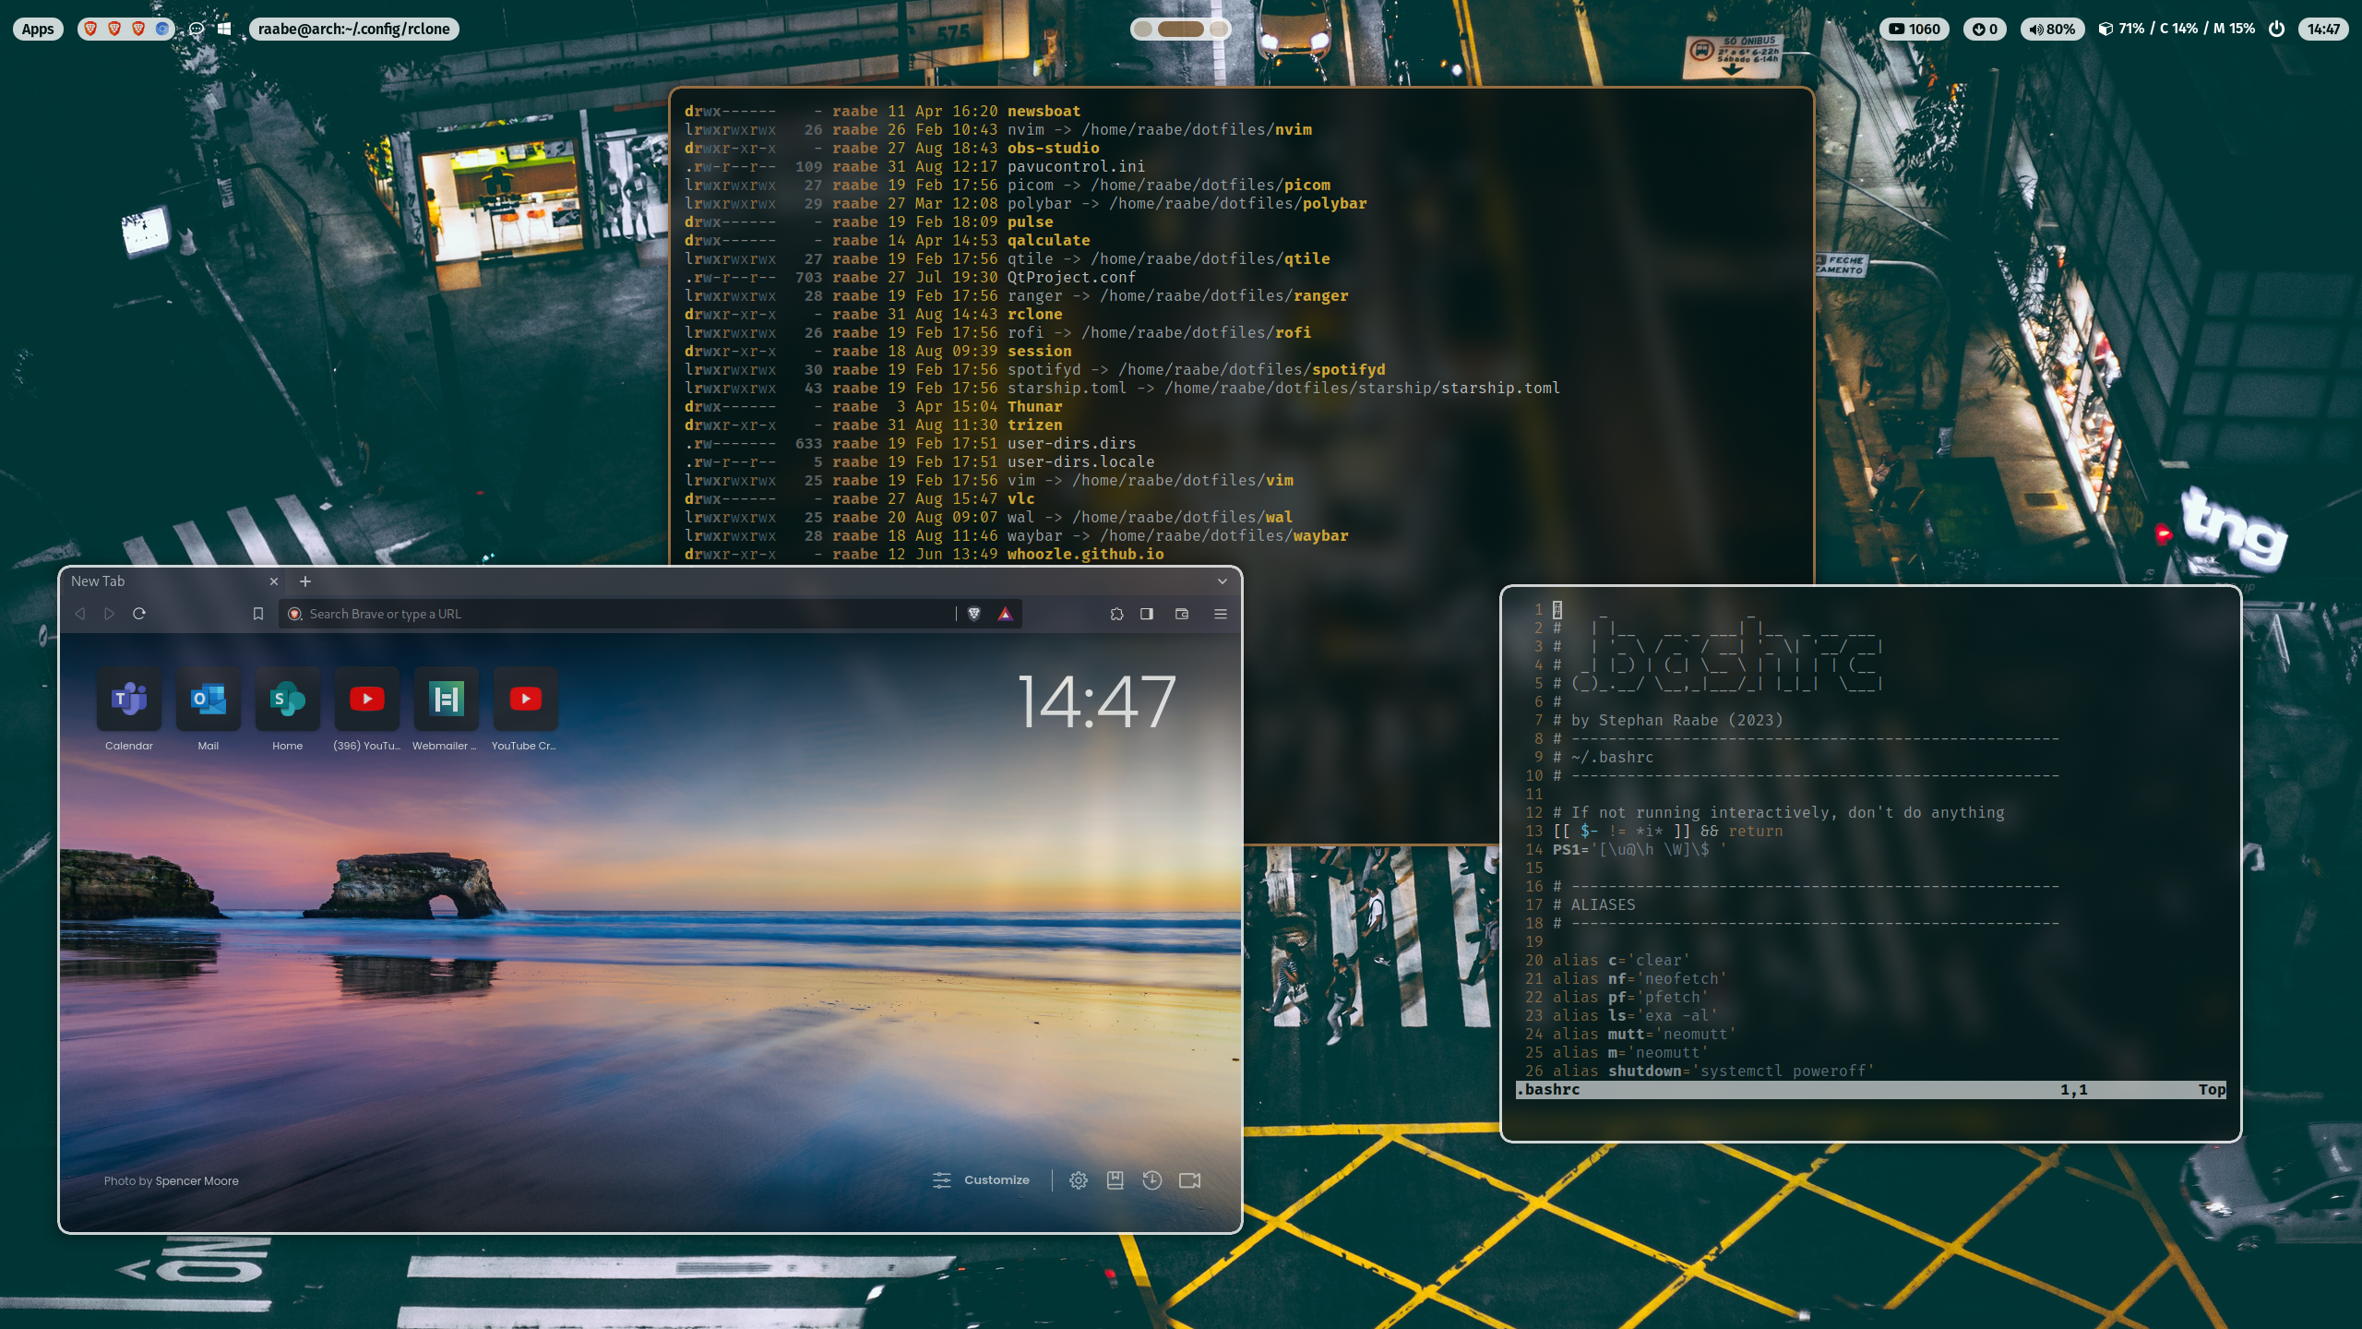Open Brave Talk camera icon
The image size is (2362, 1329).
1189,1180
